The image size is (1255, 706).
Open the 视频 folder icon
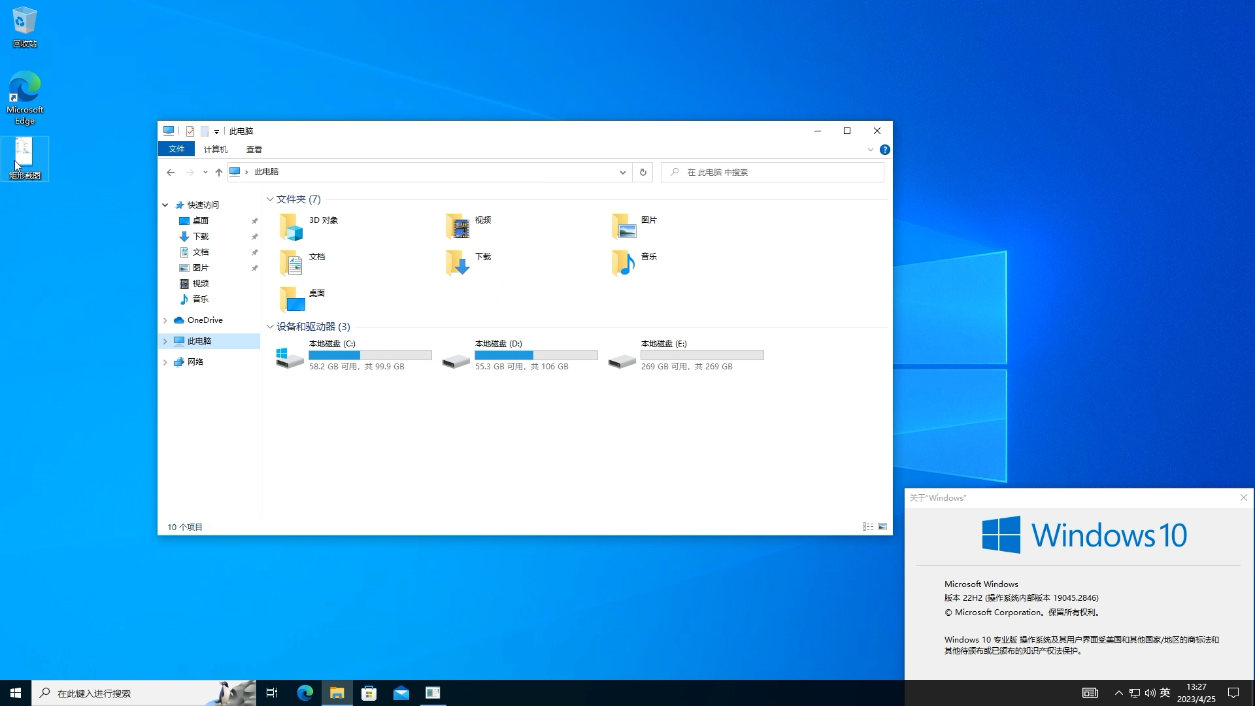(458, 227)
